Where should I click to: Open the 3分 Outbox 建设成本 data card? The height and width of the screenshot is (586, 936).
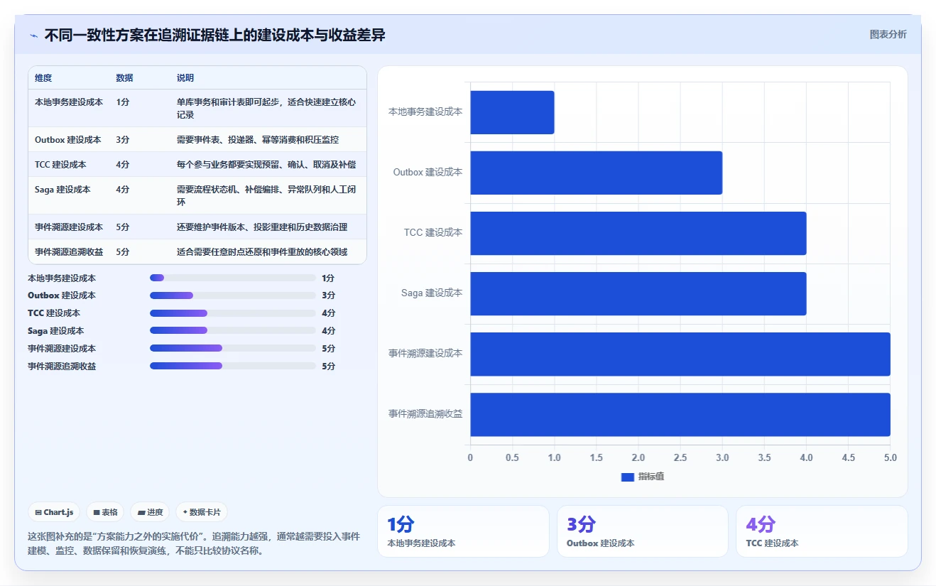coord(643,531)
